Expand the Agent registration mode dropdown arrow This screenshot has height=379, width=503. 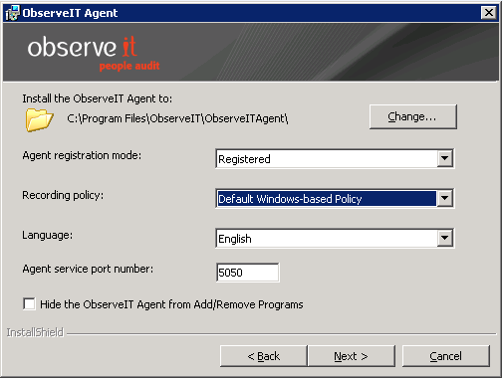point(445,159)
